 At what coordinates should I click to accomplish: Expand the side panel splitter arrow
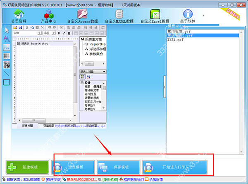point(165,86)
